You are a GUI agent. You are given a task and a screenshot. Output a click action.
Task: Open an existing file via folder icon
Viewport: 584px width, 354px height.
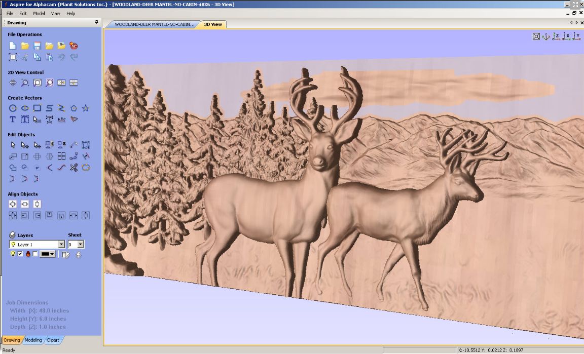click(25, 46)
